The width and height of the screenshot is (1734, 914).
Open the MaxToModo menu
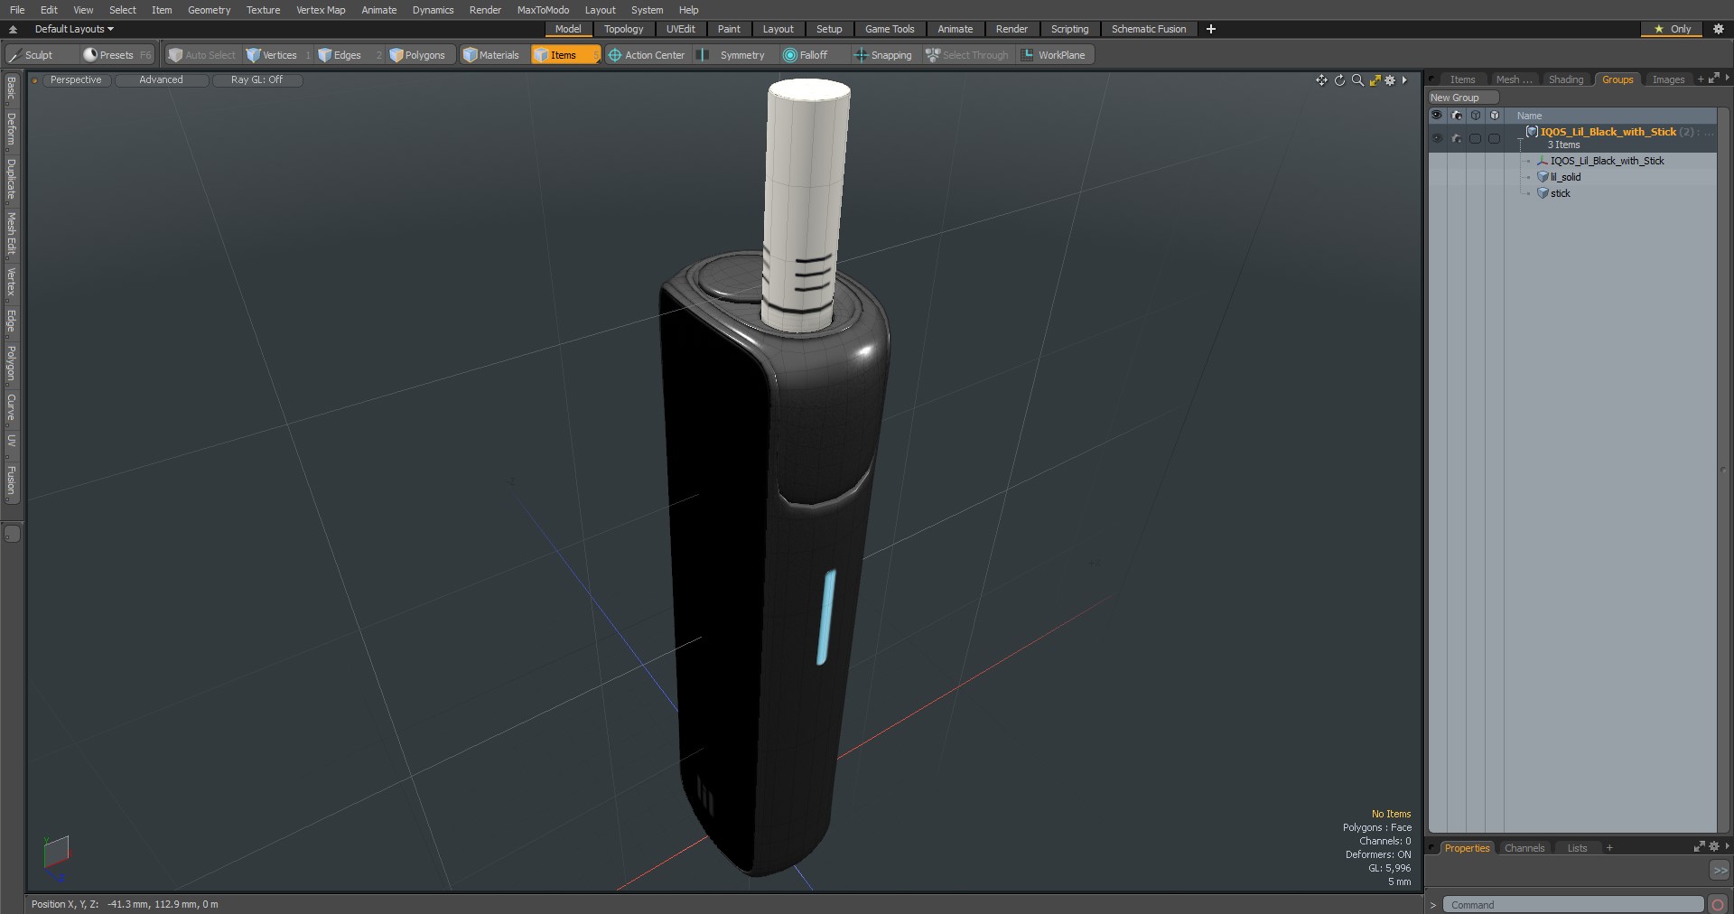tap(543, 10)
